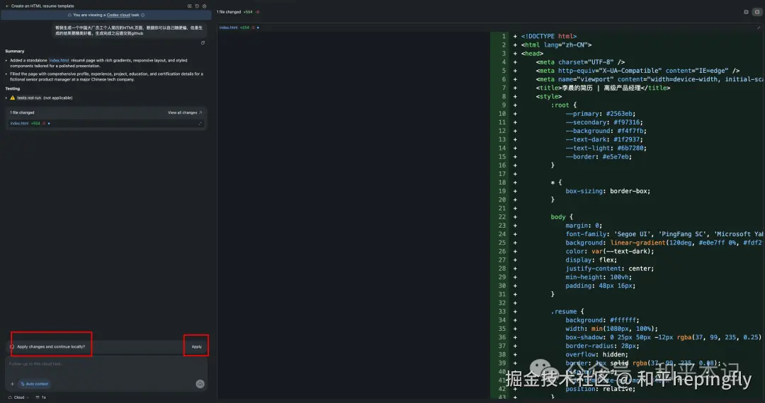Image resolution: width=765 pixels, height=403 pixels.
Task: Click diff line 1 <!DOCTYPE html>
Action: 549,36
